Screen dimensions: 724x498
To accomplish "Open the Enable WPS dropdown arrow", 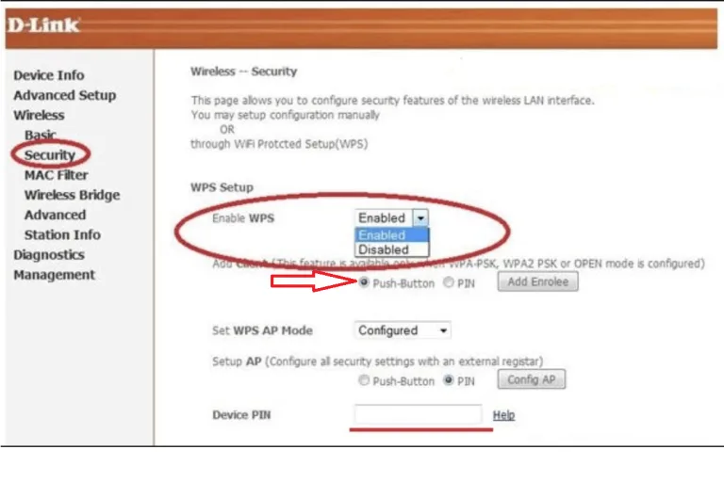I will [x=420, y=217].
